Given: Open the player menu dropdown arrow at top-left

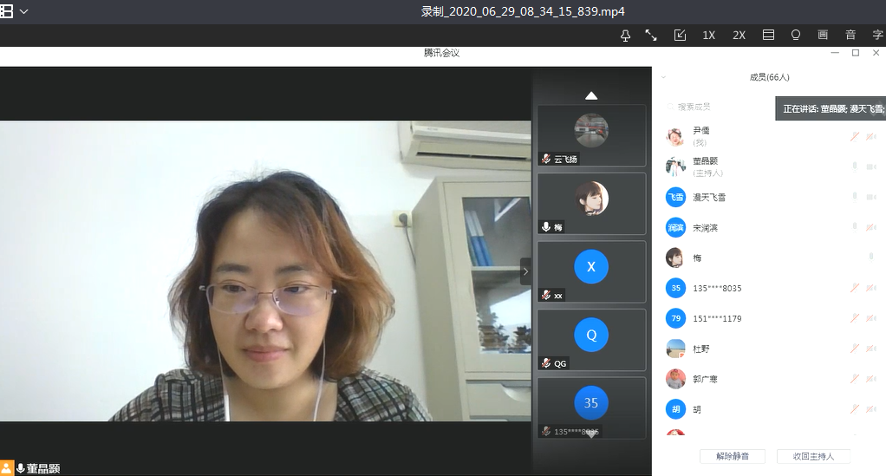Looking at the screenshot, I should tap(23, 11).
